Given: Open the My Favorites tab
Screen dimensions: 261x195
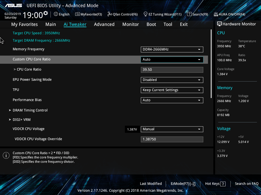Looking at the screenshot, I should coord(24,24).
